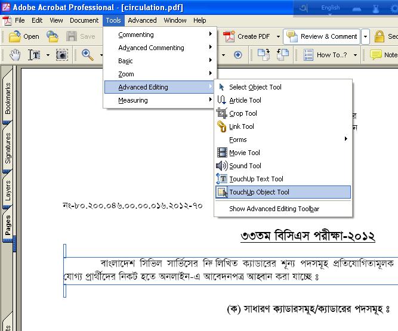The height and width of the screenshot is (331, 398).
Task: Highlight the Advanced Editing menu entry
Action: tap(160, 87)
